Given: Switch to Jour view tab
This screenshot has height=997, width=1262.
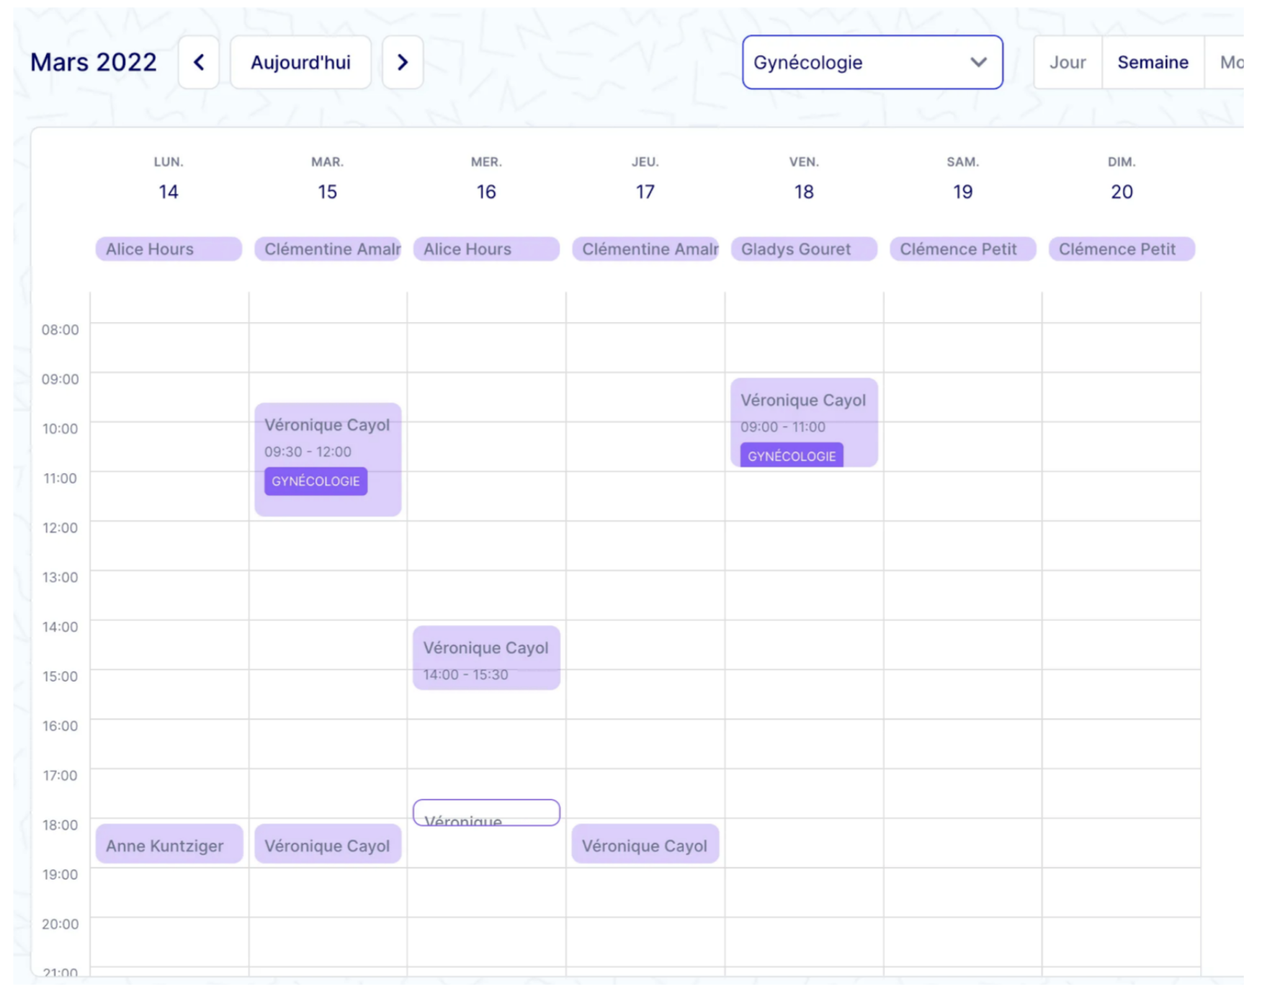Looking at the screenshot, I should coord(1068,63).
